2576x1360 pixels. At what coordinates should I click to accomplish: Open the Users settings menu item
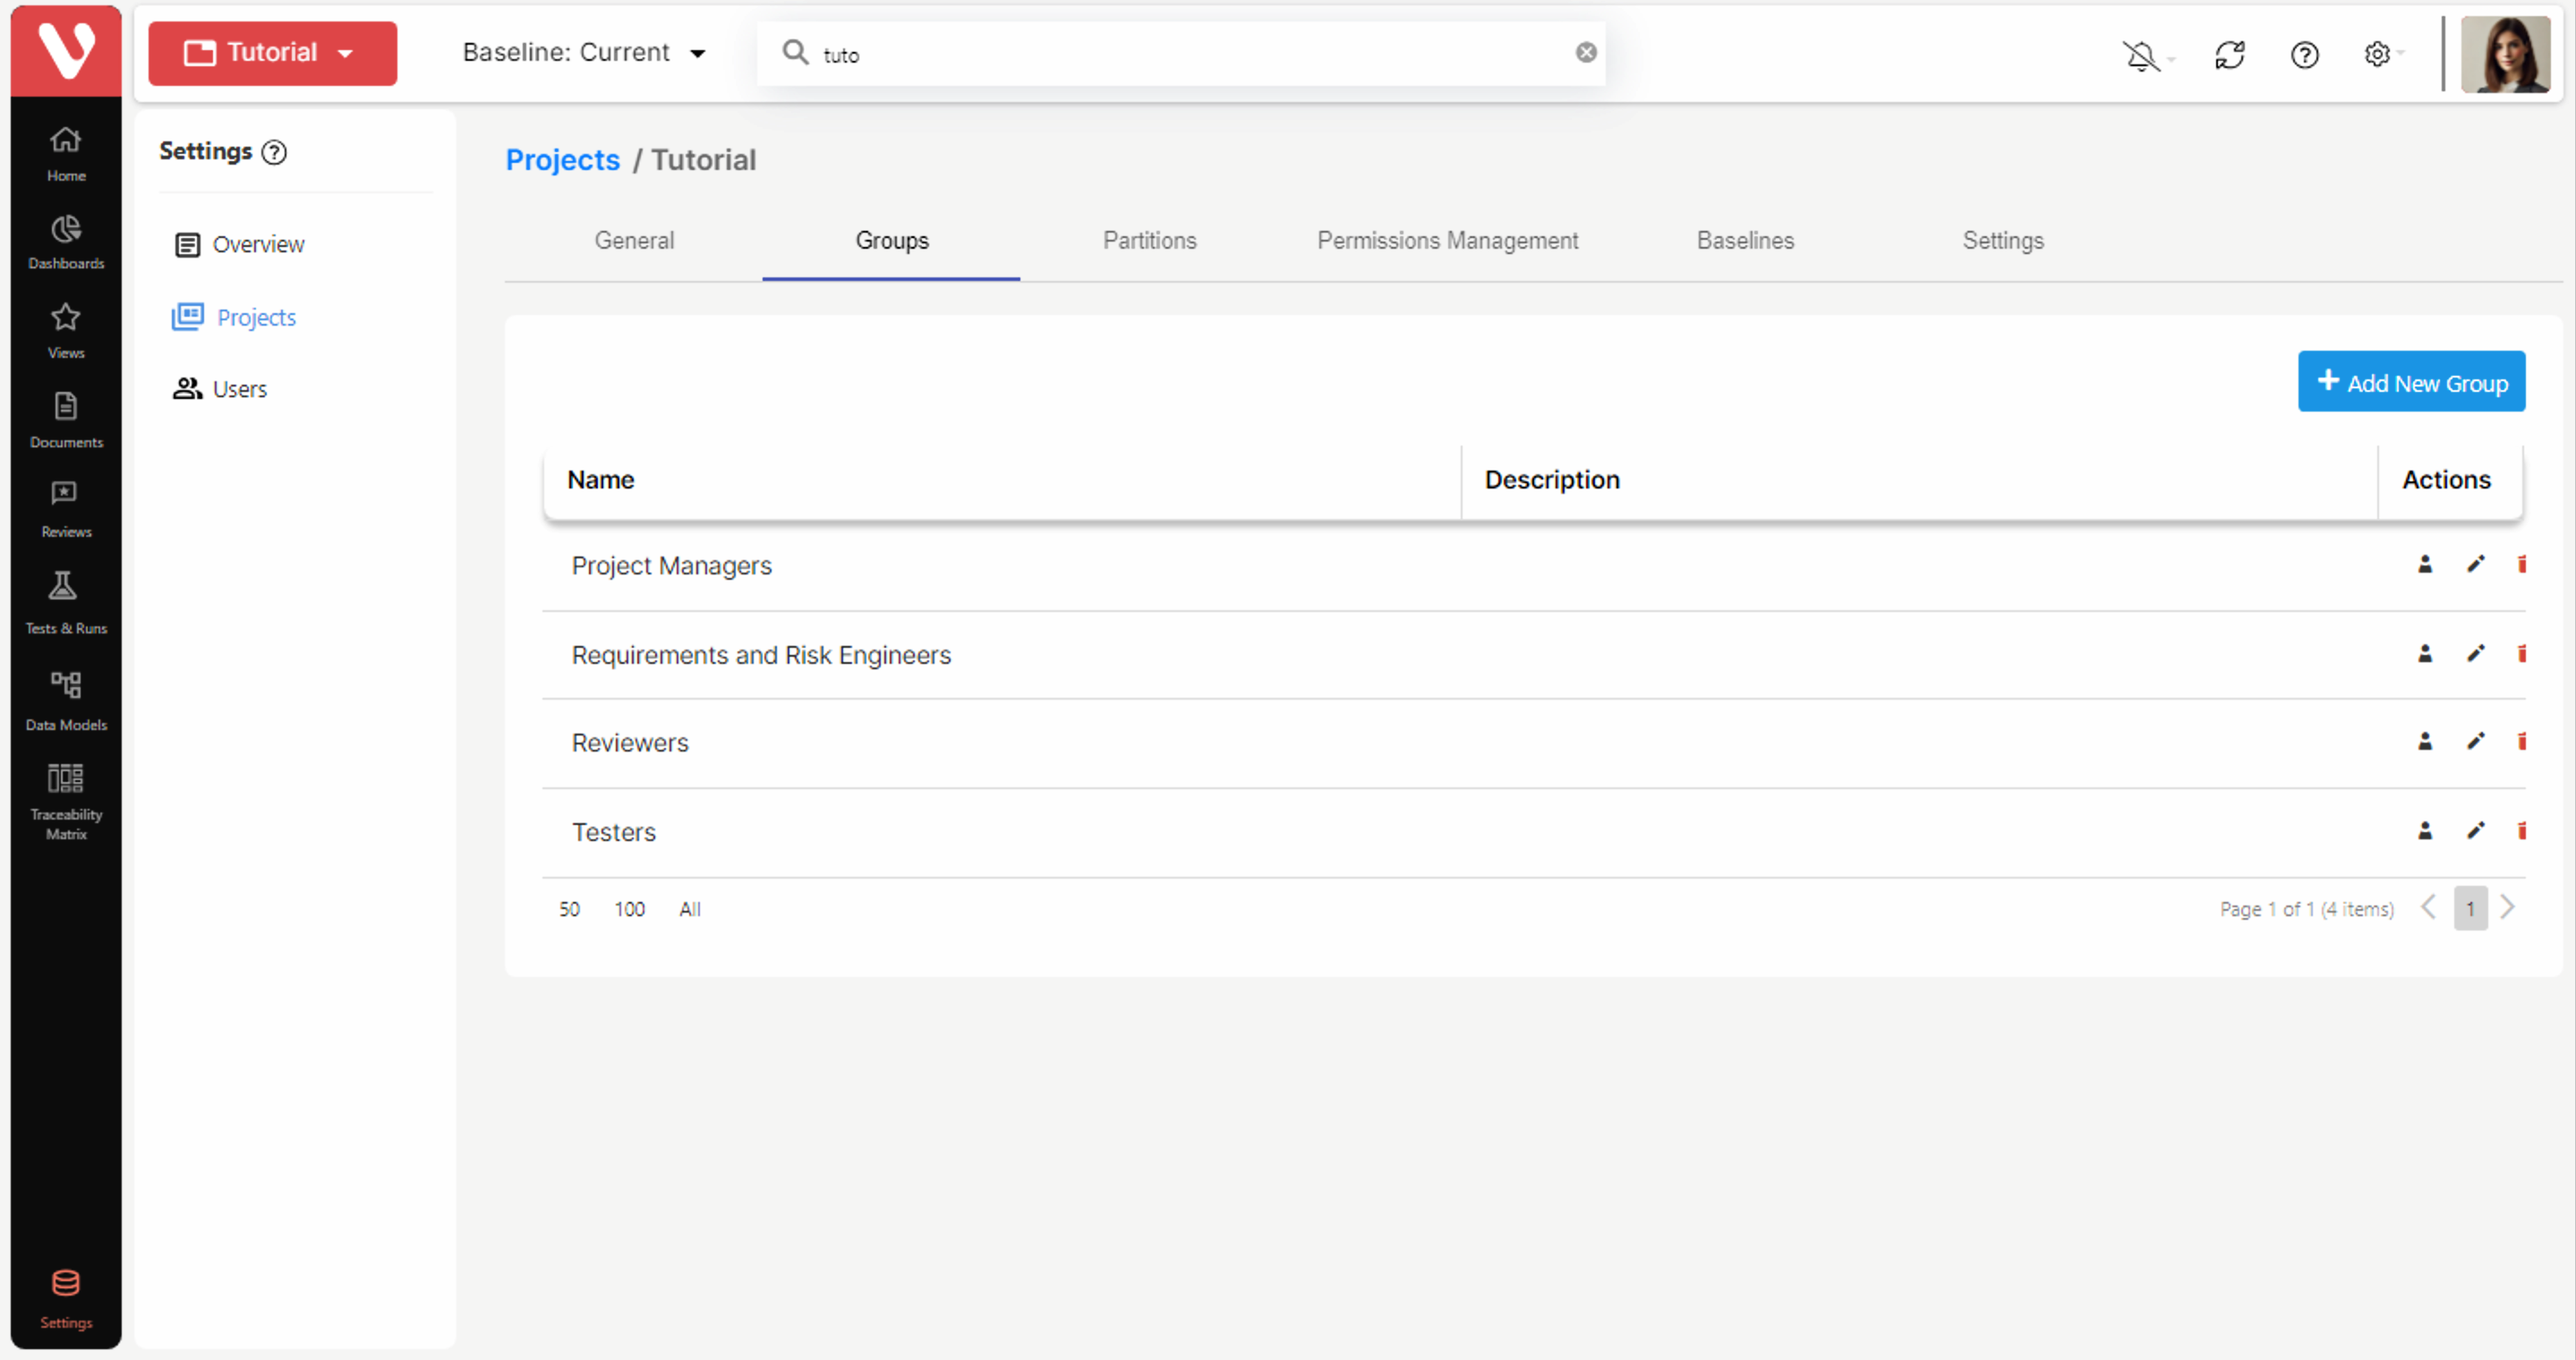click(x=239, y=390)
